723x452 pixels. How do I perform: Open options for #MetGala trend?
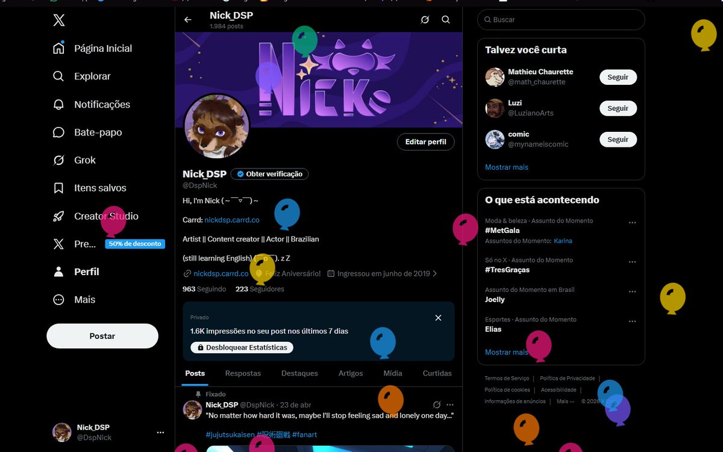click(x=633, y=223)
